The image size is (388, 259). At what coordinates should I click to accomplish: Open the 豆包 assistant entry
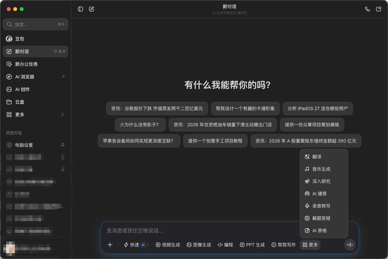pos(36,39)
